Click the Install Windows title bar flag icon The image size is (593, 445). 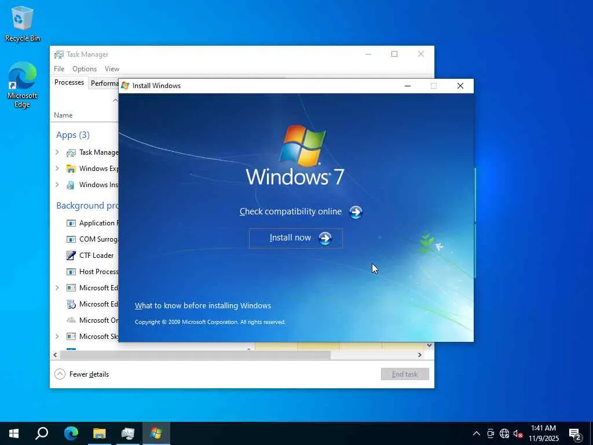click(x=125, y=86)
